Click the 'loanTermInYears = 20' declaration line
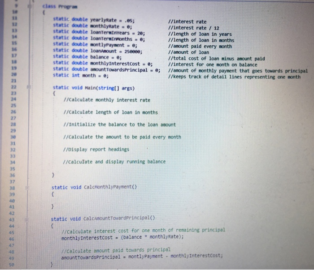This screenshot has width=314, height=270. point(99,32)
